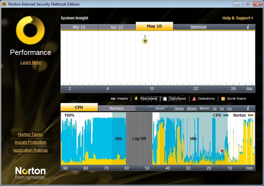Image resolution: width=264 pixels, height=186 pixels.
Task: Click the Norton globe icon in the title bar
Action: tap(4, 4)
